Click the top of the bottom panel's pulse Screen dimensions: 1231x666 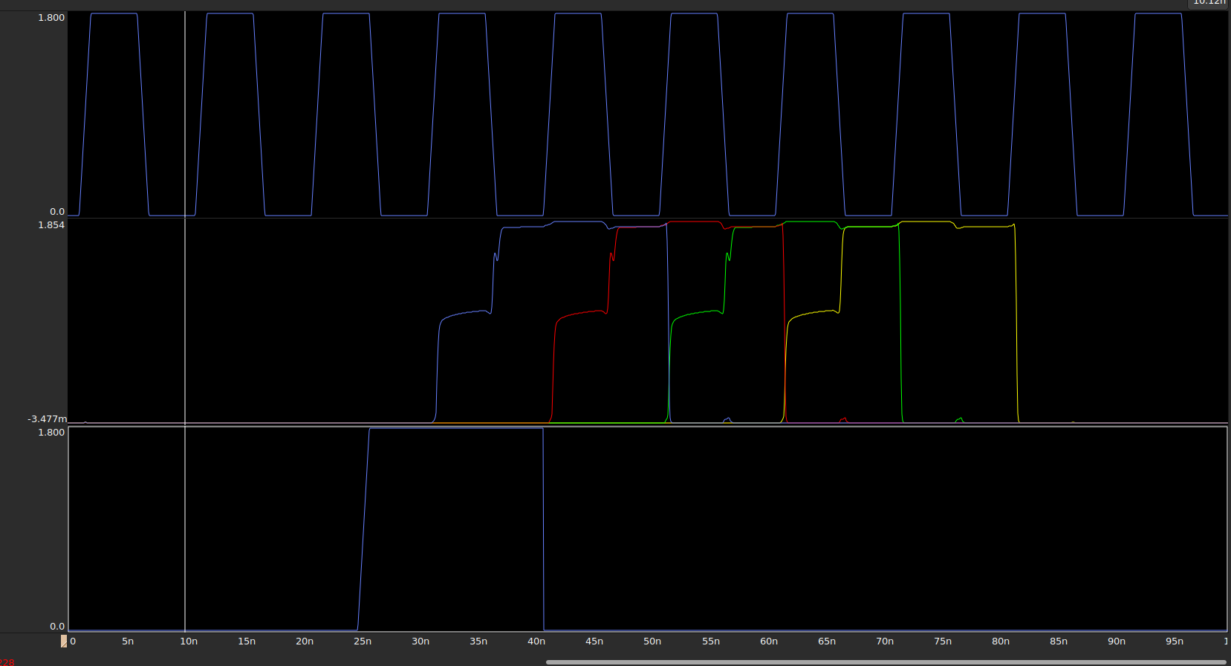tap(456, 429)
